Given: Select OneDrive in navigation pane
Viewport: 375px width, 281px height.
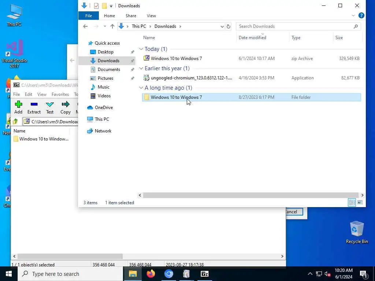Looking at the screenshot, I should [104, 108].
